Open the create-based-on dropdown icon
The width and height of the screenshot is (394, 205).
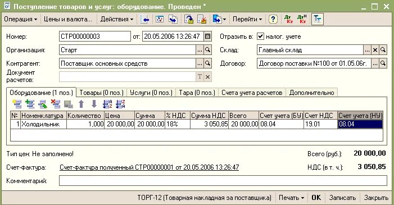click(x=219, y=19)
